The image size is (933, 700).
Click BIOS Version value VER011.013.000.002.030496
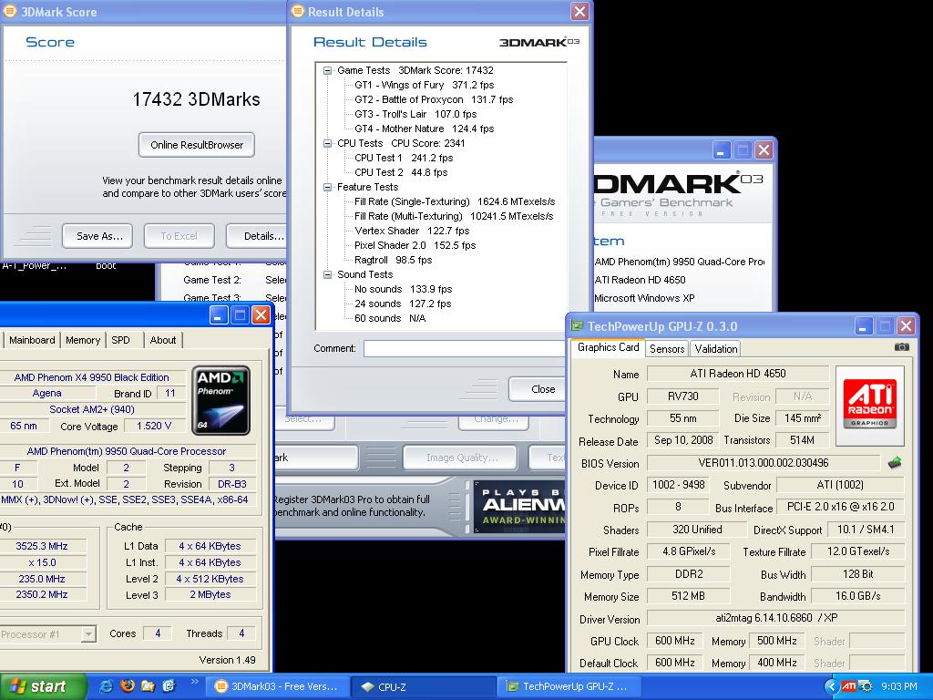click(x=764, y=463)
